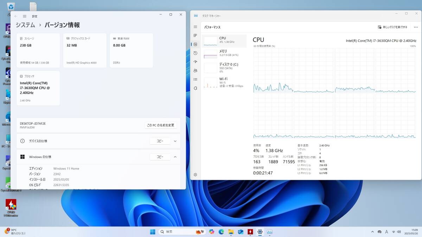Open グラフィックス カード 32 MB card
422x237 pixels.
(85, 51)
